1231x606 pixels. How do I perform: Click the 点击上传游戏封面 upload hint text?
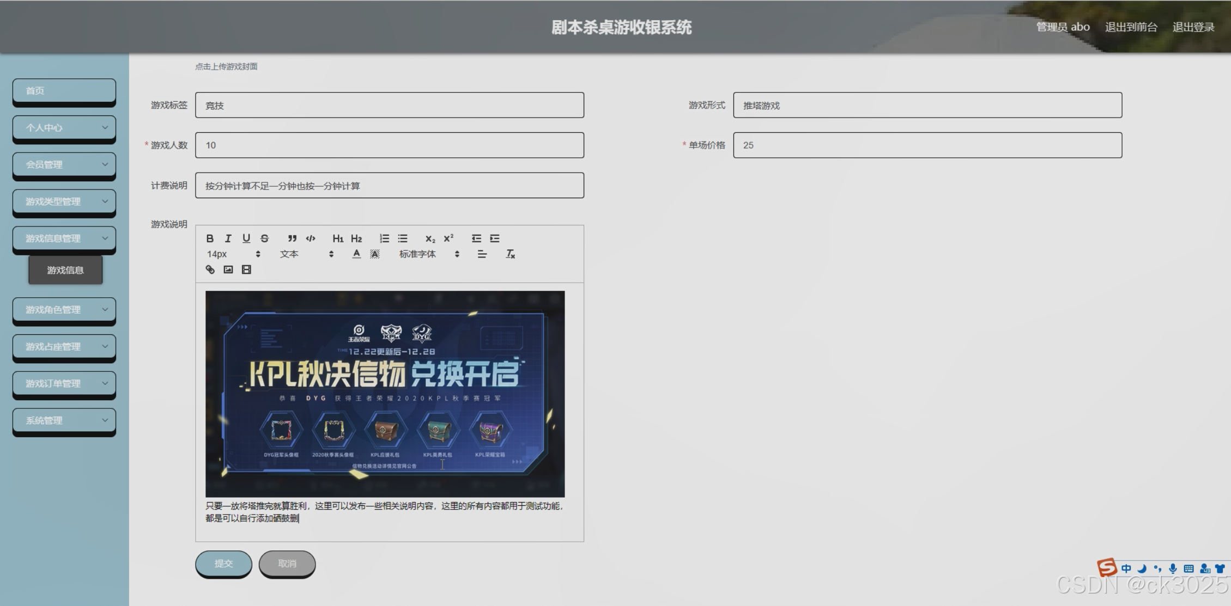pyautogui.click(x=226, y=66)
